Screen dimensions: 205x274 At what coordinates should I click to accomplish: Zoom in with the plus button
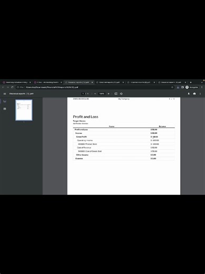[109, 94]
